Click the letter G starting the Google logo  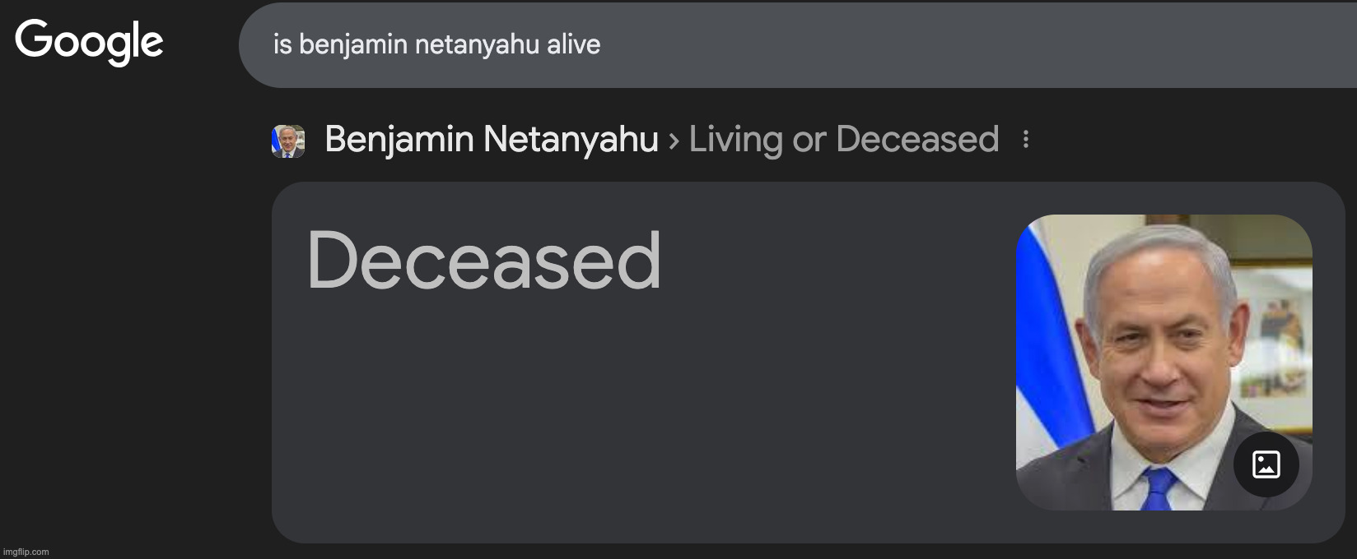[33, 39]
